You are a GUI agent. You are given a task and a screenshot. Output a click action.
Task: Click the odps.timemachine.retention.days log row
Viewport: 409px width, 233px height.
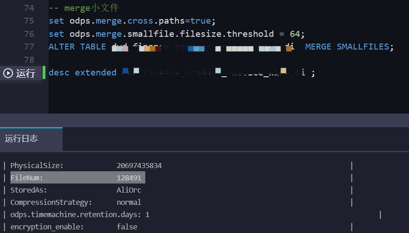pyautogui.click(x=80, y=214)
